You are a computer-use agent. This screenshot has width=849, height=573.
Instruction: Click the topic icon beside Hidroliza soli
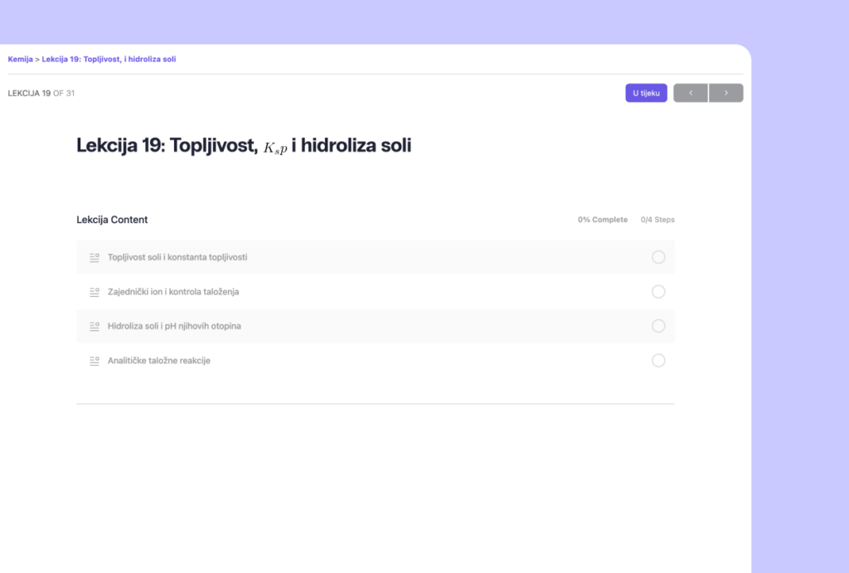(x=95, y=326)
